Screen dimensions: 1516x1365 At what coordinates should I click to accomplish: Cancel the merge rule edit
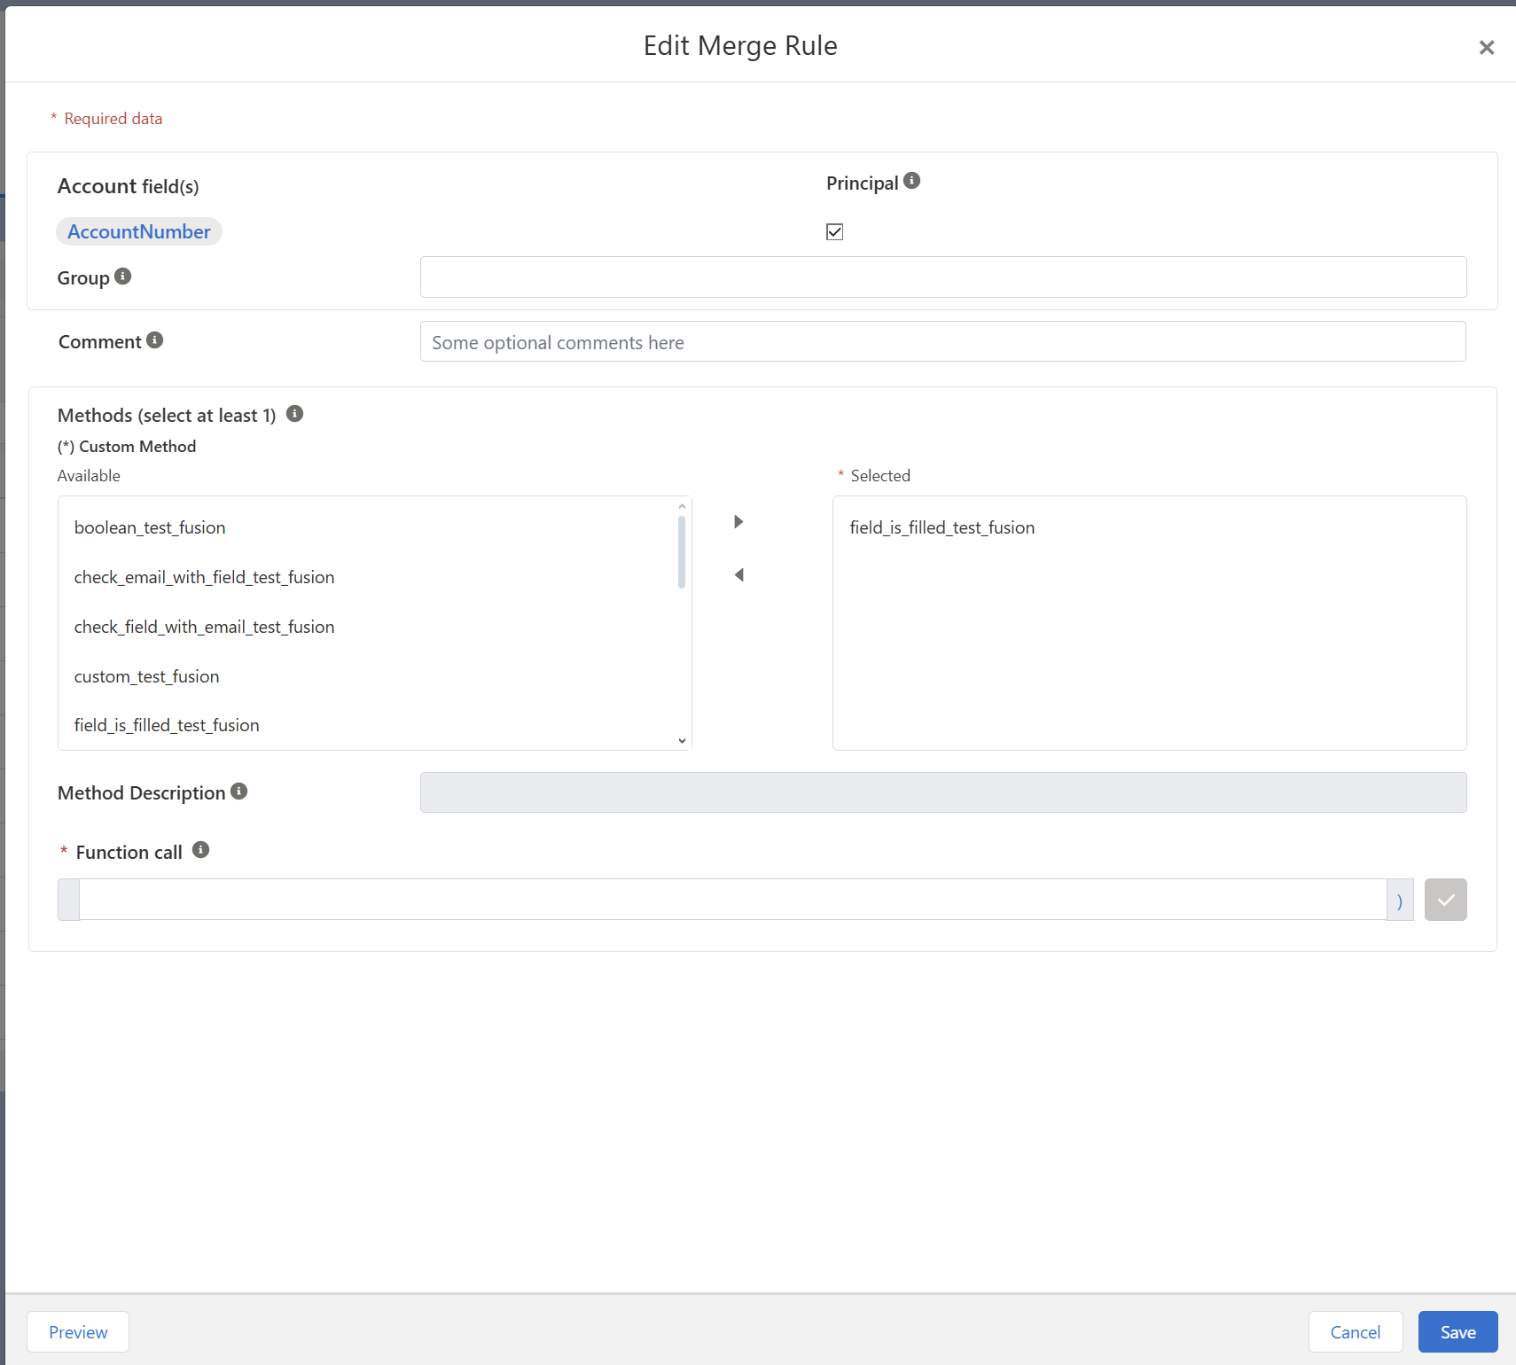(1355, 1332)
